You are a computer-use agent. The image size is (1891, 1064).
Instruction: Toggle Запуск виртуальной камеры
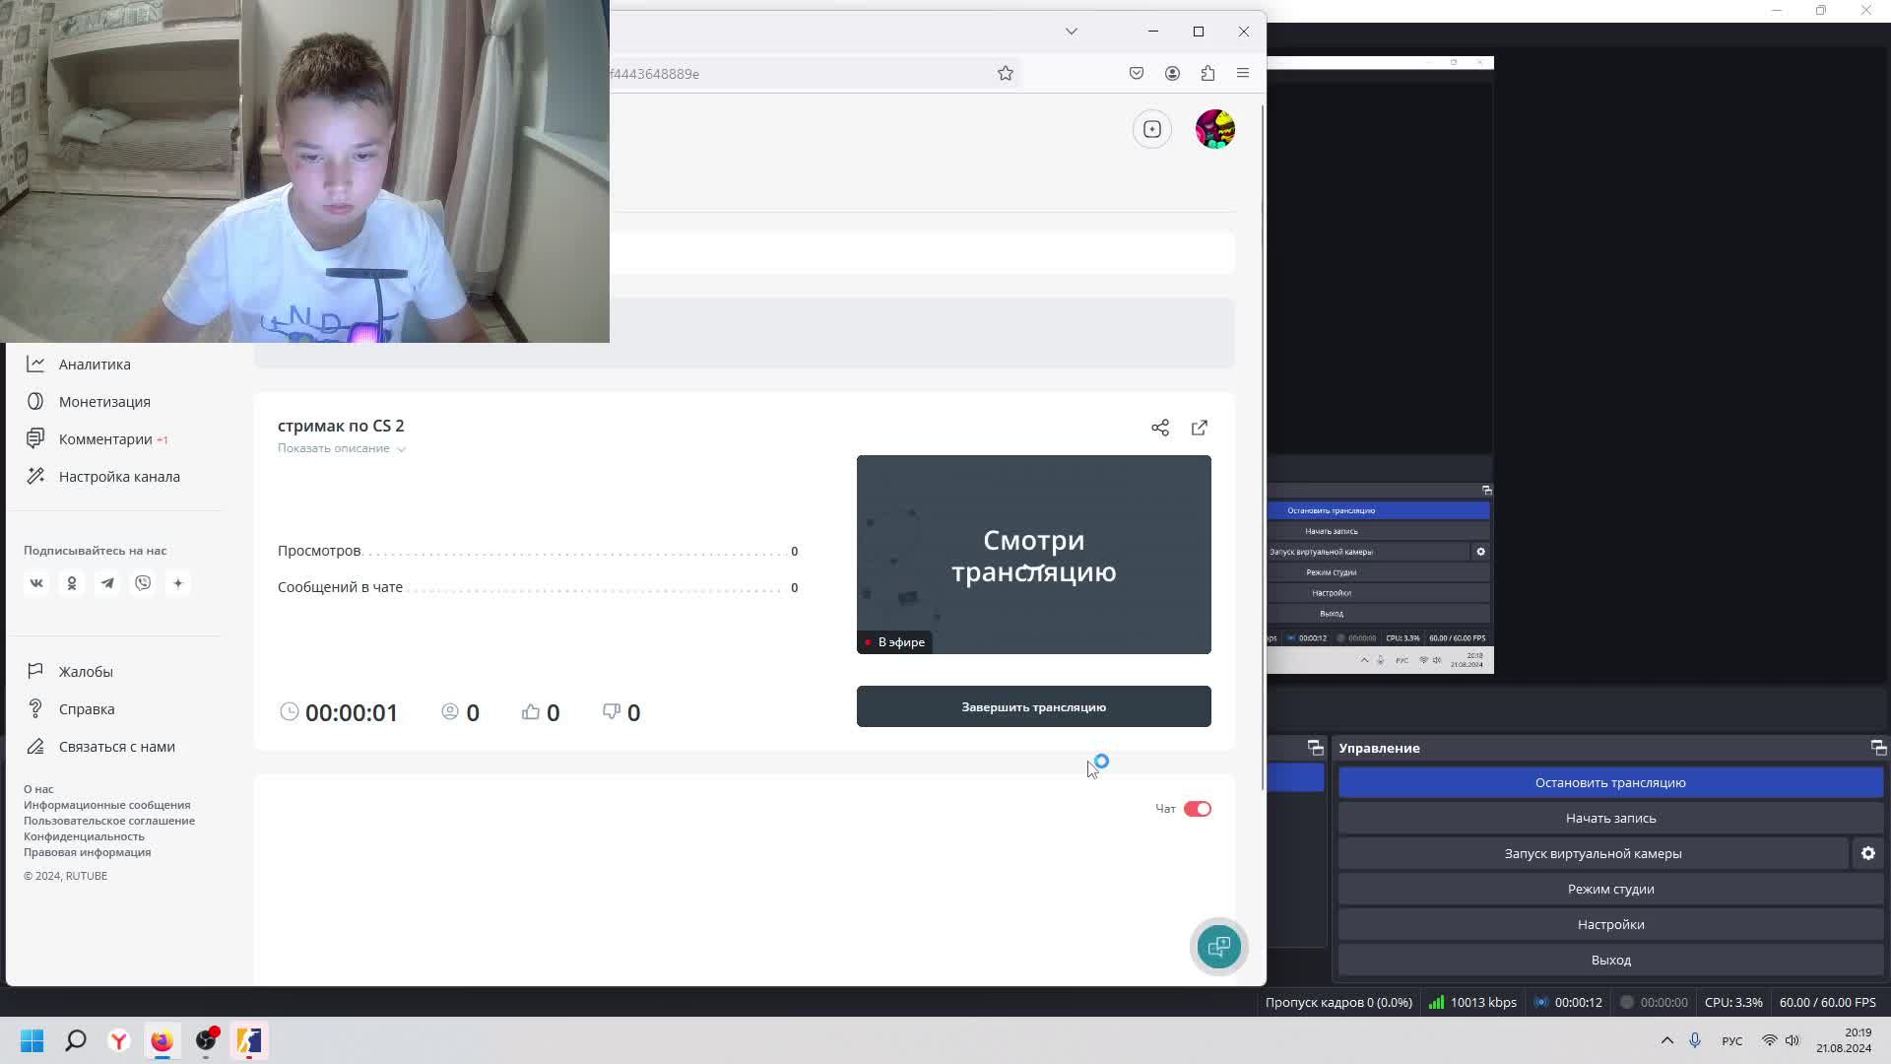1592,853
